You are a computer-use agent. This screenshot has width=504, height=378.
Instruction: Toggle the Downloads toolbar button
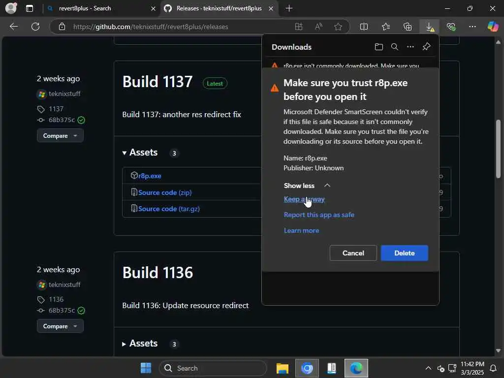430,27
